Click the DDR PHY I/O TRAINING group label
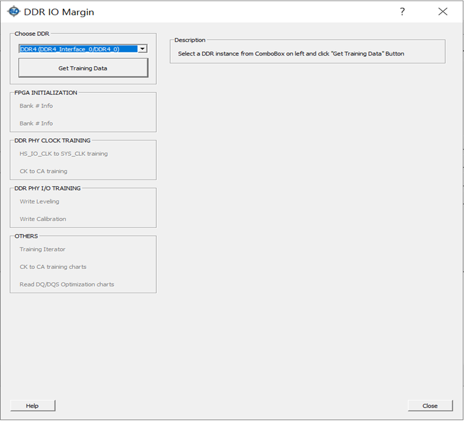Viewport: 464px width, 421px height. (48, 188)
